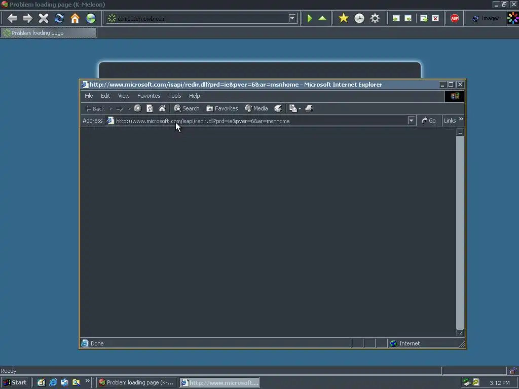Click IE vertical scrollbar track
Viewport: 519px width, 389px height.
pyautogui.click(x=460, y=231)
